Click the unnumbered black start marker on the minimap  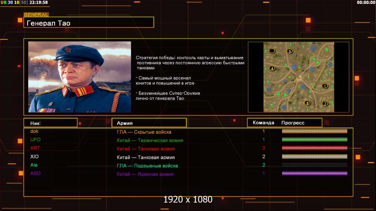(x=272, y=51)
